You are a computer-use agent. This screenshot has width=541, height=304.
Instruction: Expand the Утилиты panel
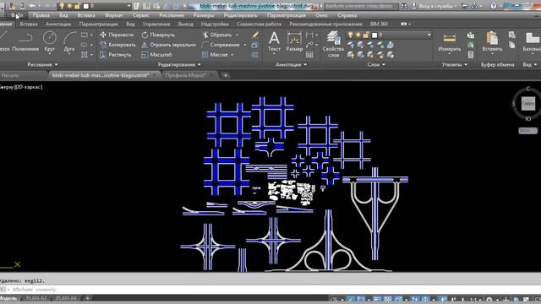click(455, 64)
